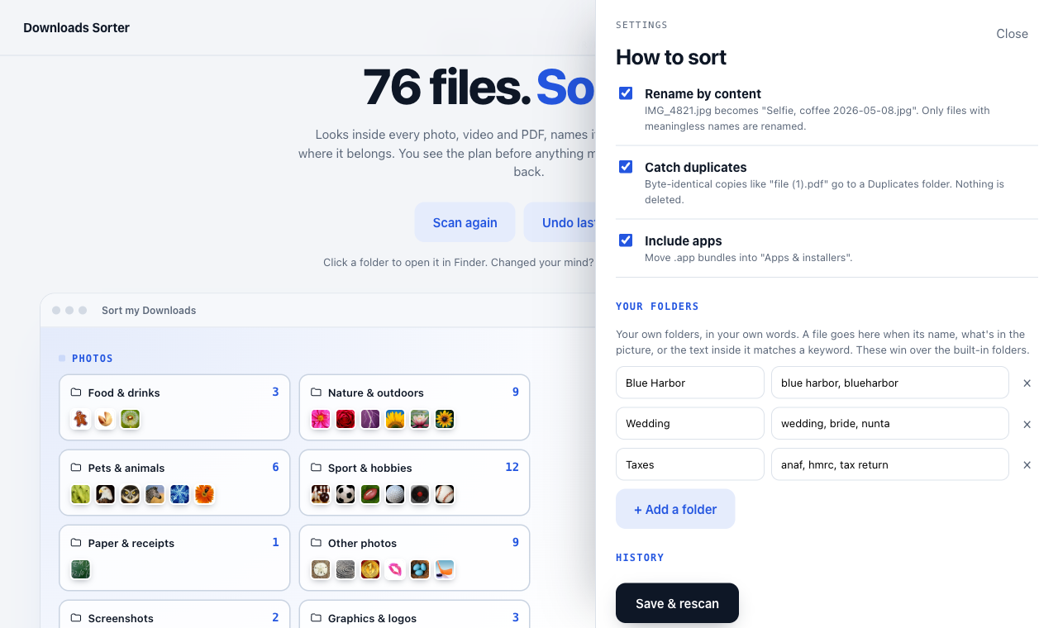Image resolution: width=1058 pixels, height=628 pixels.
Task: Disable the Include apps option
Action: [626, 240]
